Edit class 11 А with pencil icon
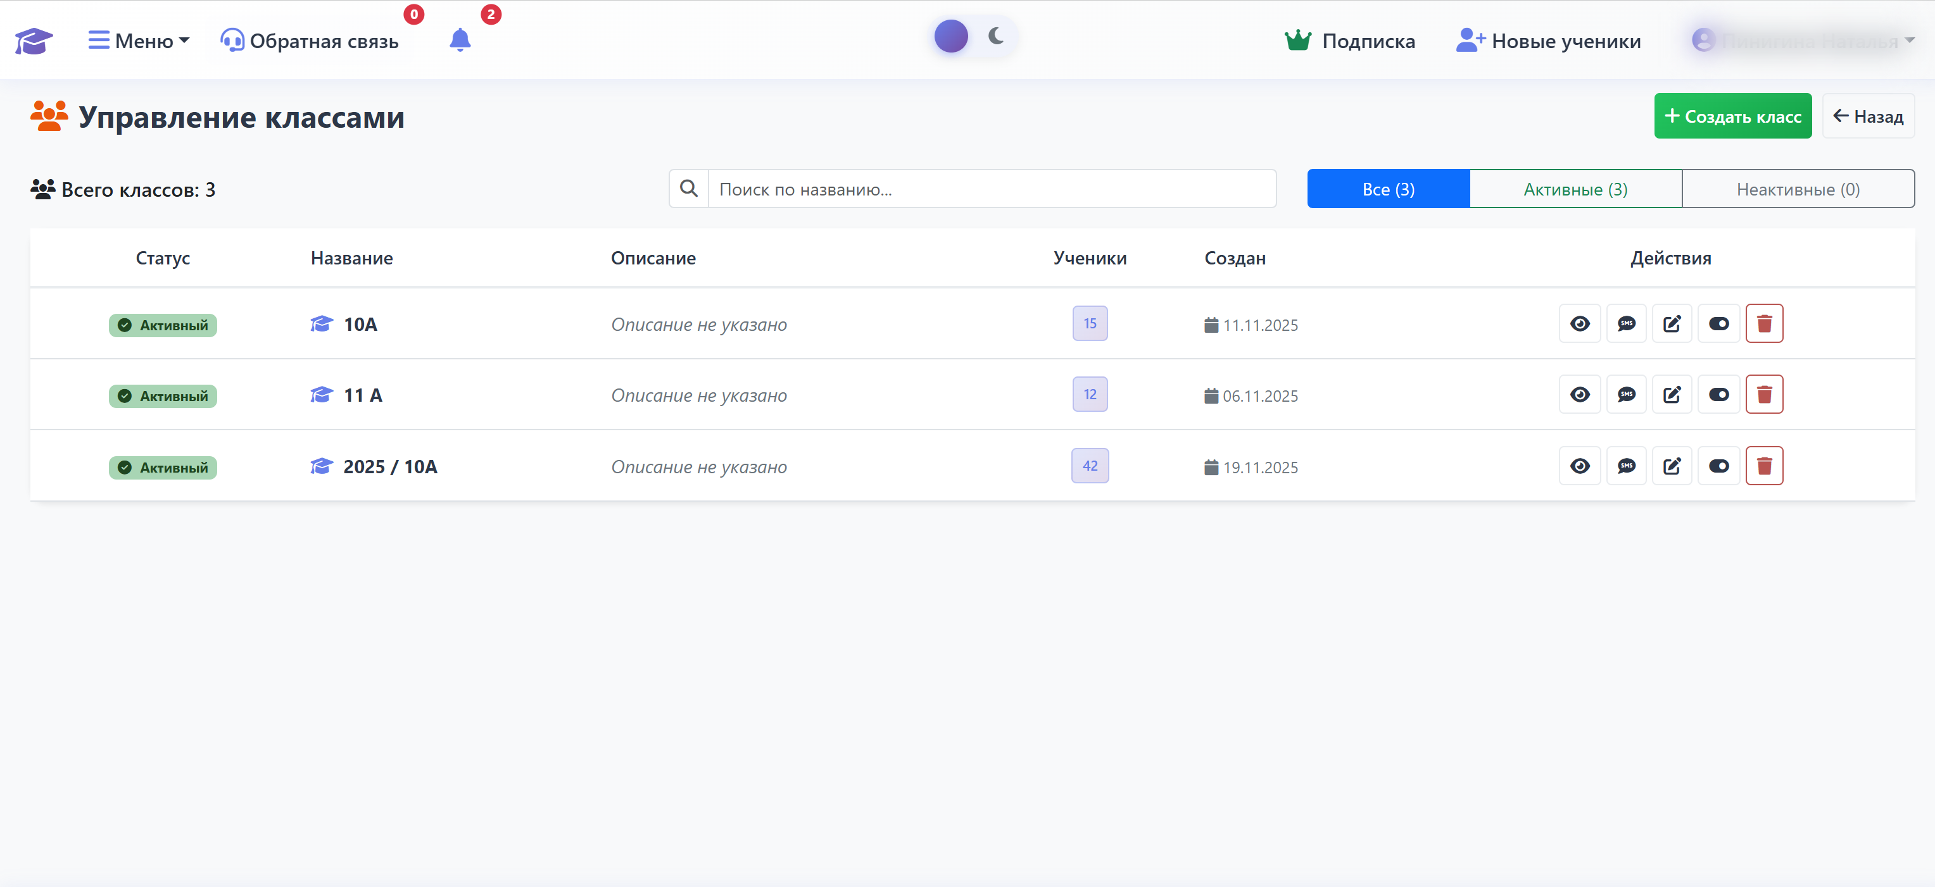The image size is (1935, 887). coord(1672,394)
